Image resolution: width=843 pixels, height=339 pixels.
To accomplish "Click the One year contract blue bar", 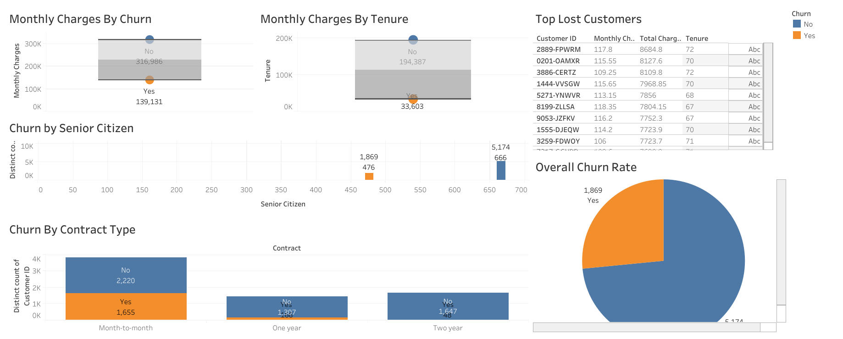I will click(287, 306).
